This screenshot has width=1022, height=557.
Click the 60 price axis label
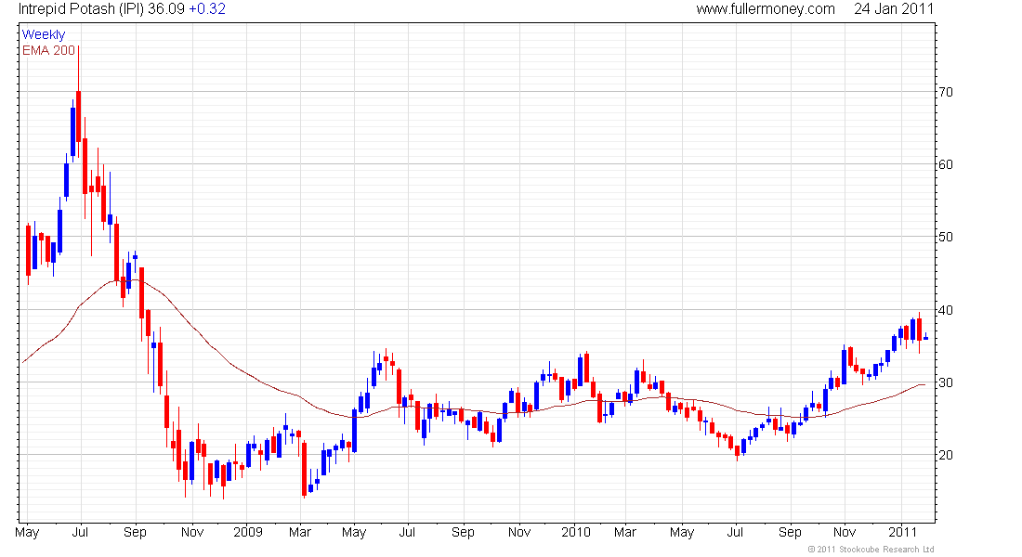(945, 164)
